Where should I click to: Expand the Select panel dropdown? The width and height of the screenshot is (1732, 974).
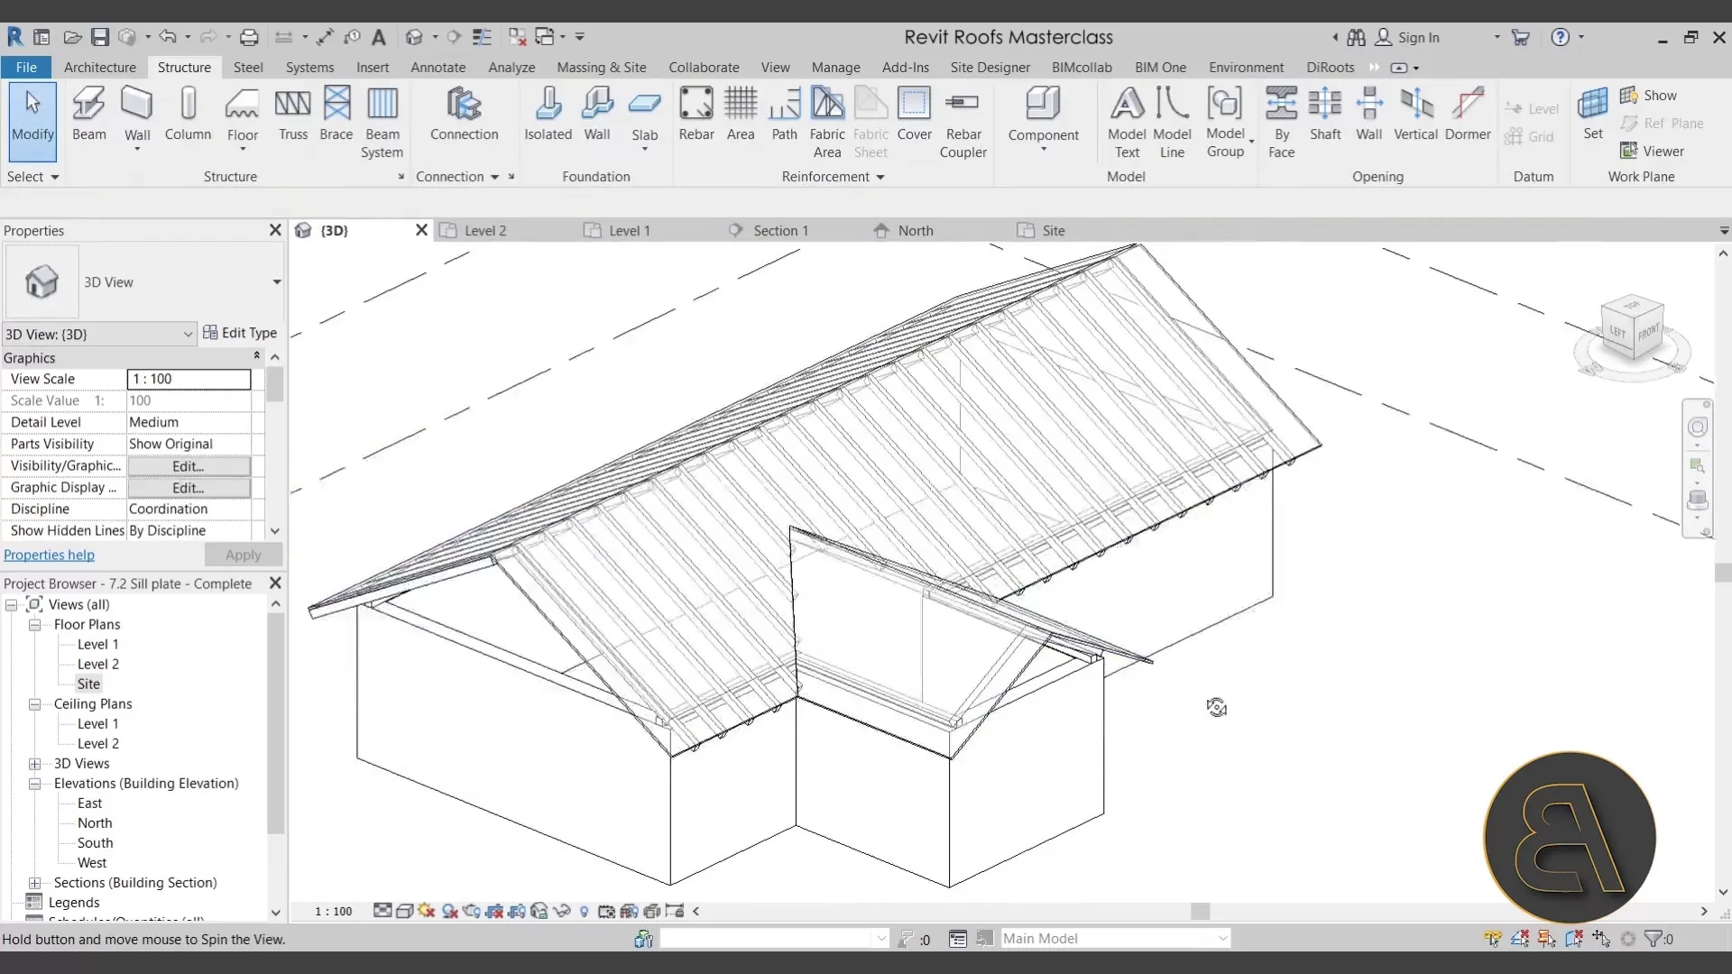tap(32, 177)
